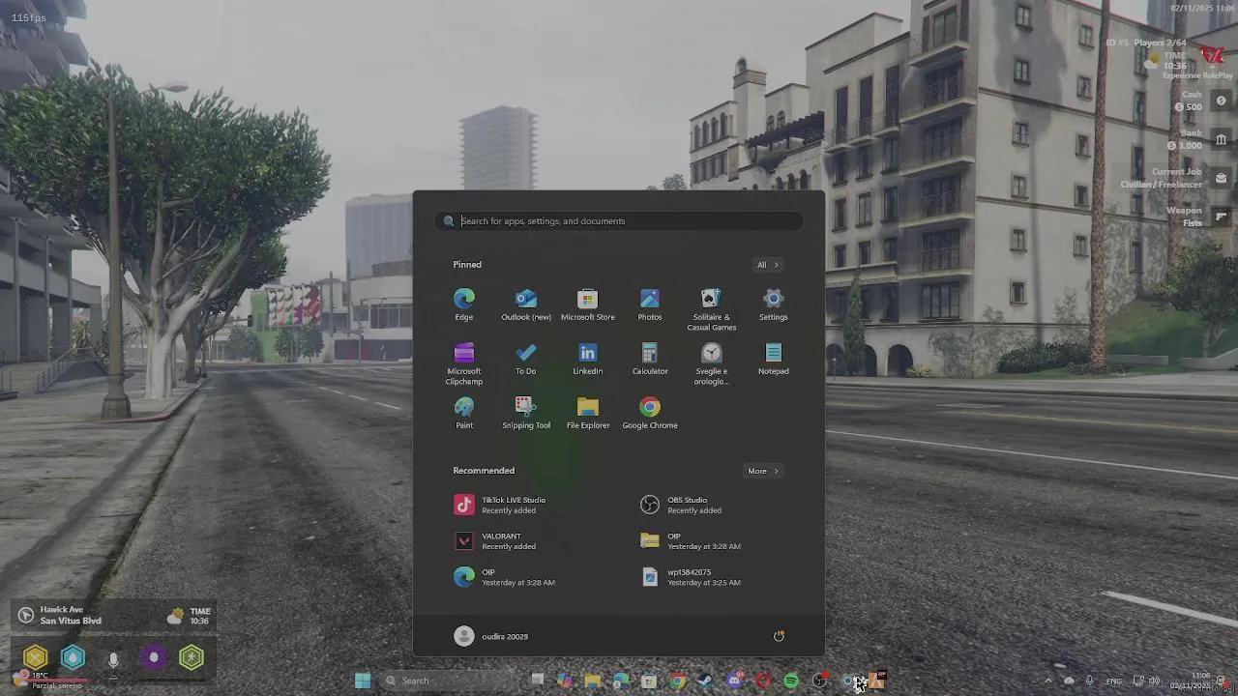Launch Google Chrome from pinned apps
1238x696 pixels.
[x=650, y=413]
